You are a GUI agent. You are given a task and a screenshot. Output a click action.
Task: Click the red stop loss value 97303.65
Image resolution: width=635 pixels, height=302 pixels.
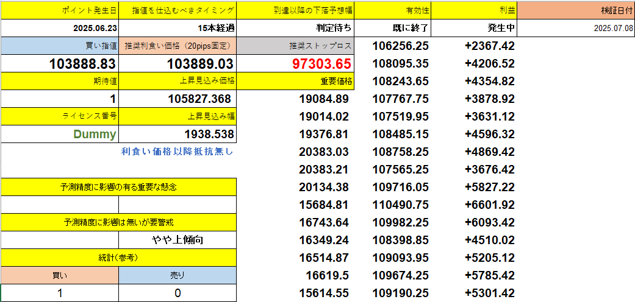point(295,63)
